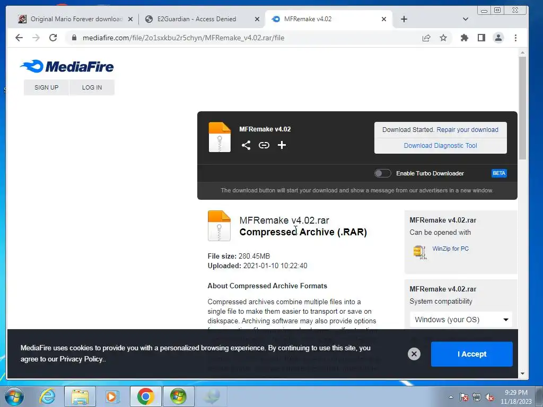Open the Download Diagnostic Tool link
Image resolution: width=543 pixels, height=407 pixels.
440,146
